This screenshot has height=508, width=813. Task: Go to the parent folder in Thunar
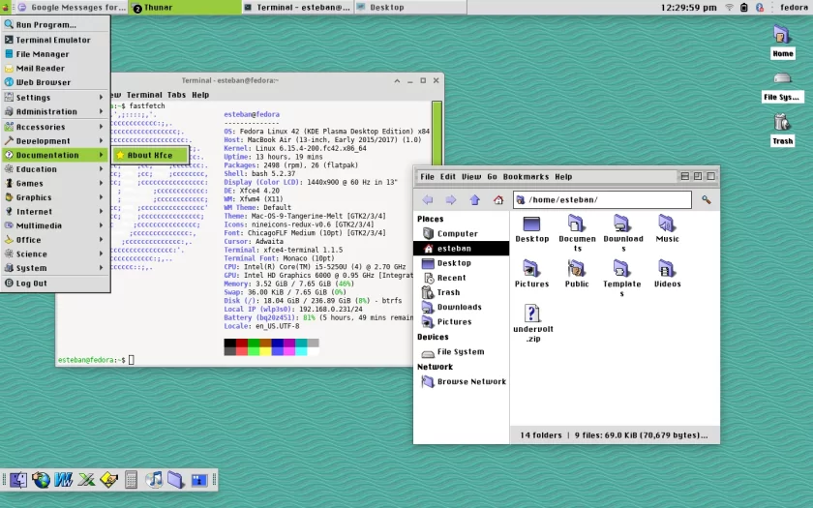tap(474, 199)
